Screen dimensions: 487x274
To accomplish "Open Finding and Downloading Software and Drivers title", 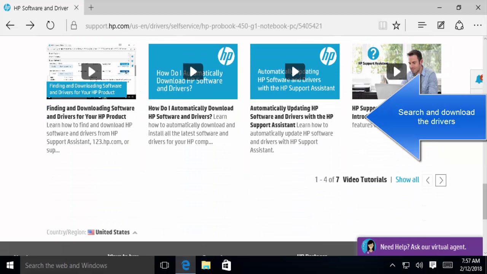I will (x=91, y=112).
